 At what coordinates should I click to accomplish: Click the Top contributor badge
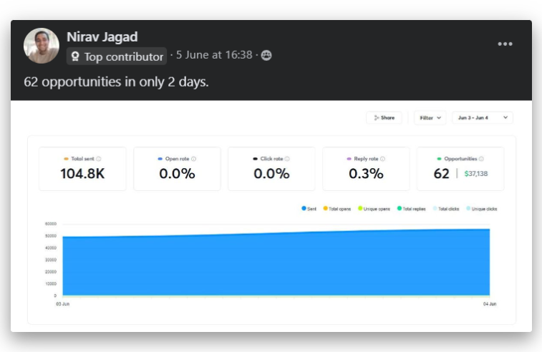coord(117,57)
